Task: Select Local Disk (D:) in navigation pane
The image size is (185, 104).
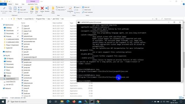Action: 11,81
